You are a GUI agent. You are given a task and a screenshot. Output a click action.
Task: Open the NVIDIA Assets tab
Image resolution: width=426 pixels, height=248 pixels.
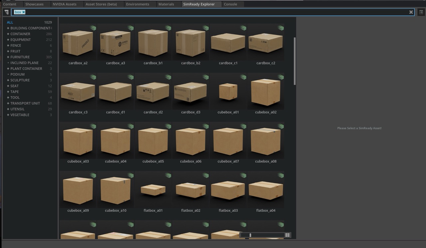65,4
